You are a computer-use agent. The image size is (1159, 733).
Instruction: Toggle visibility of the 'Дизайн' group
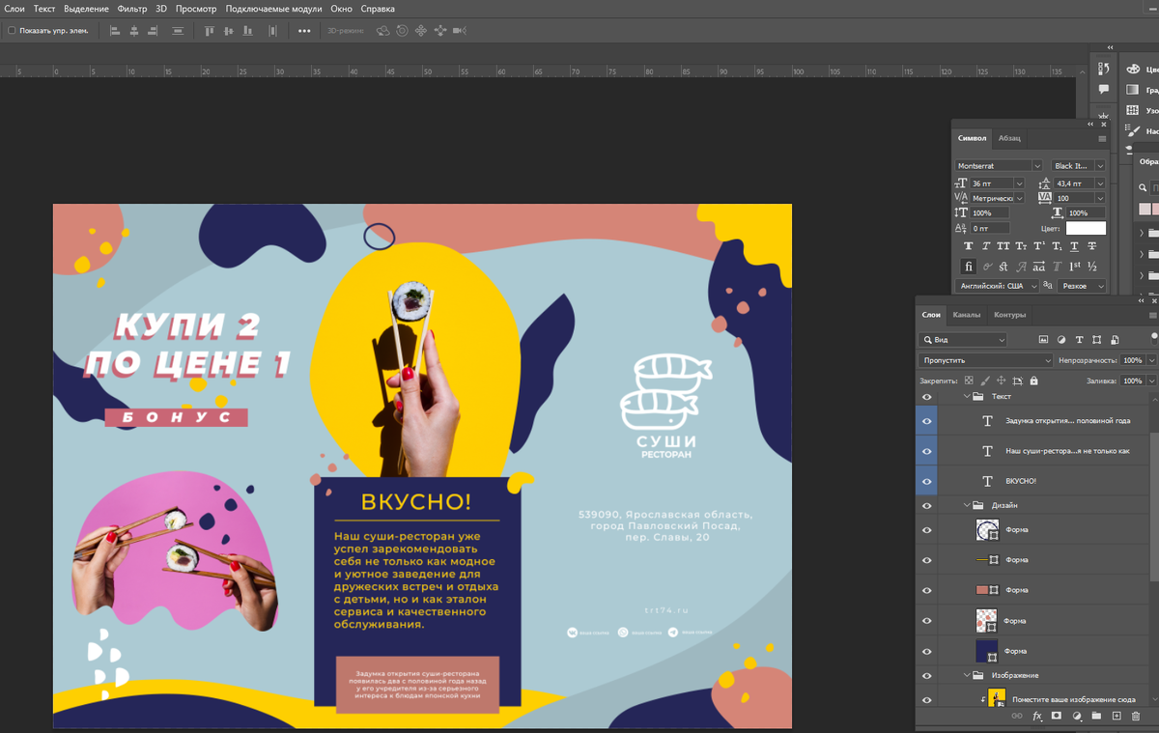927,505
